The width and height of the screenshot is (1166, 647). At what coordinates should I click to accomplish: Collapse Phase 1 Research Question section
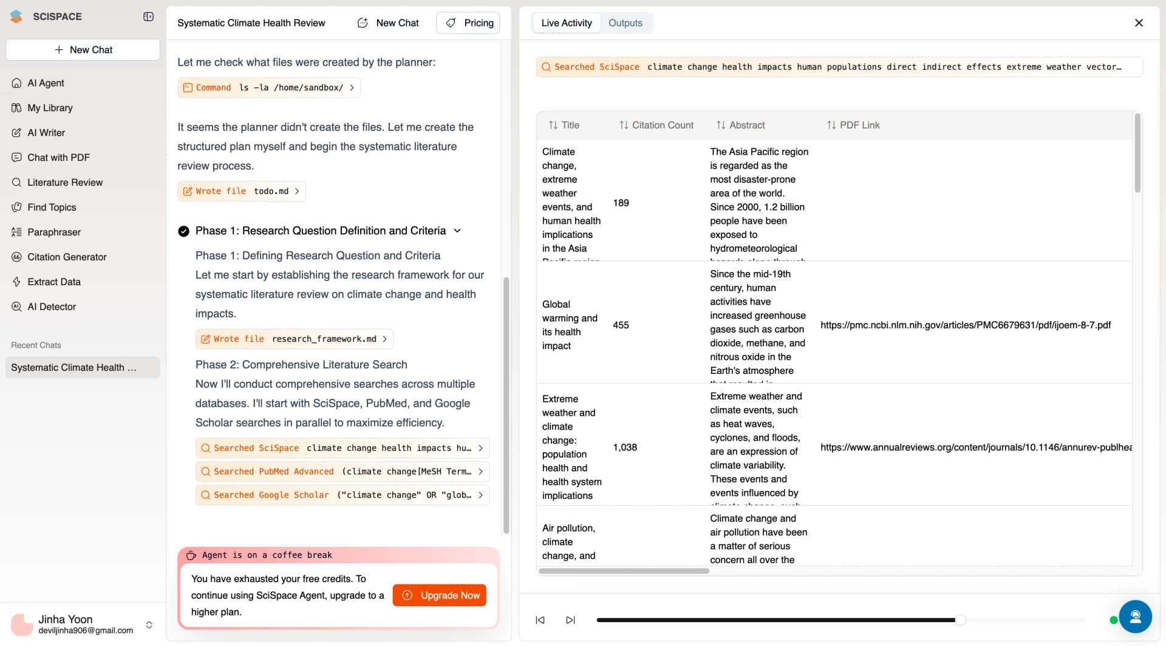click(457, 231)
